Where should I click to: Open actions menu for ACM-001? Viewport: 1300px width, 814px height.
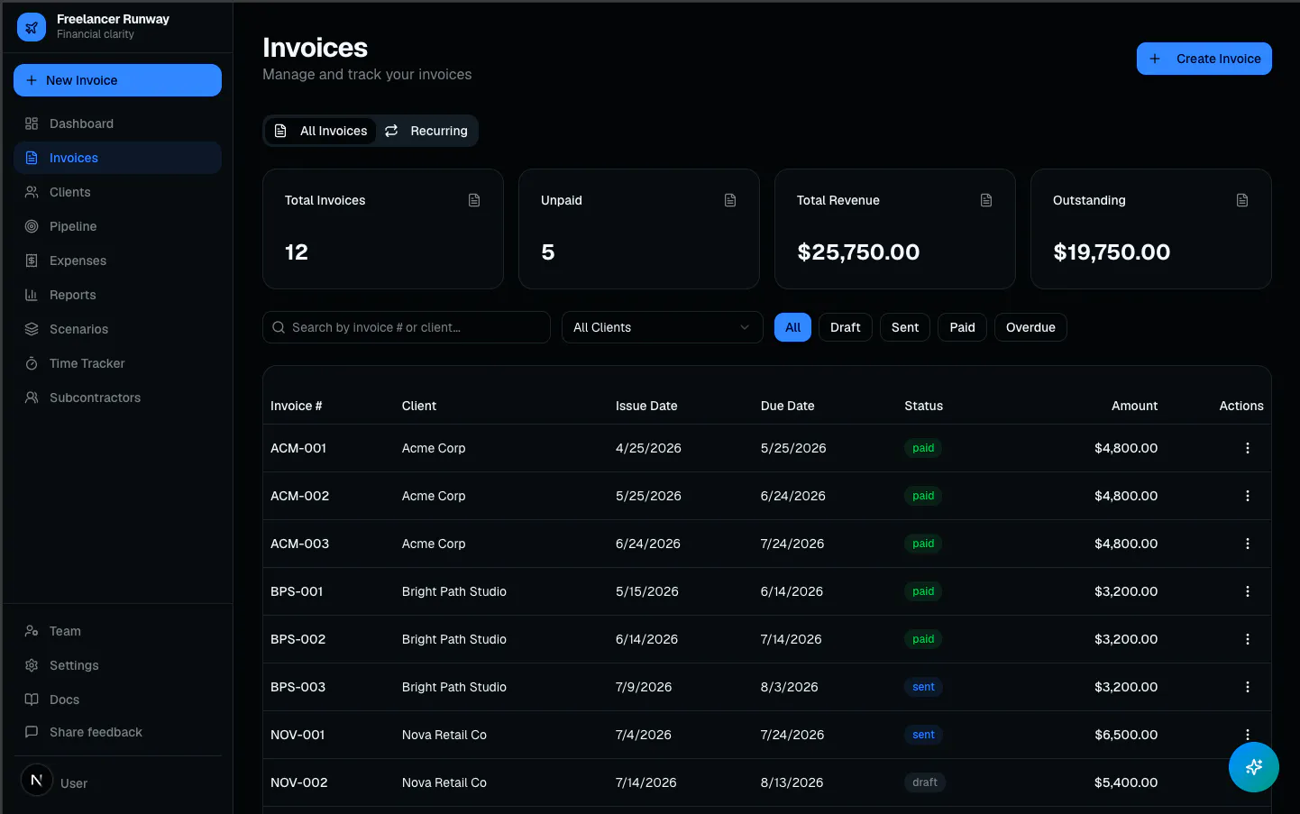[x=1248, y=448]
